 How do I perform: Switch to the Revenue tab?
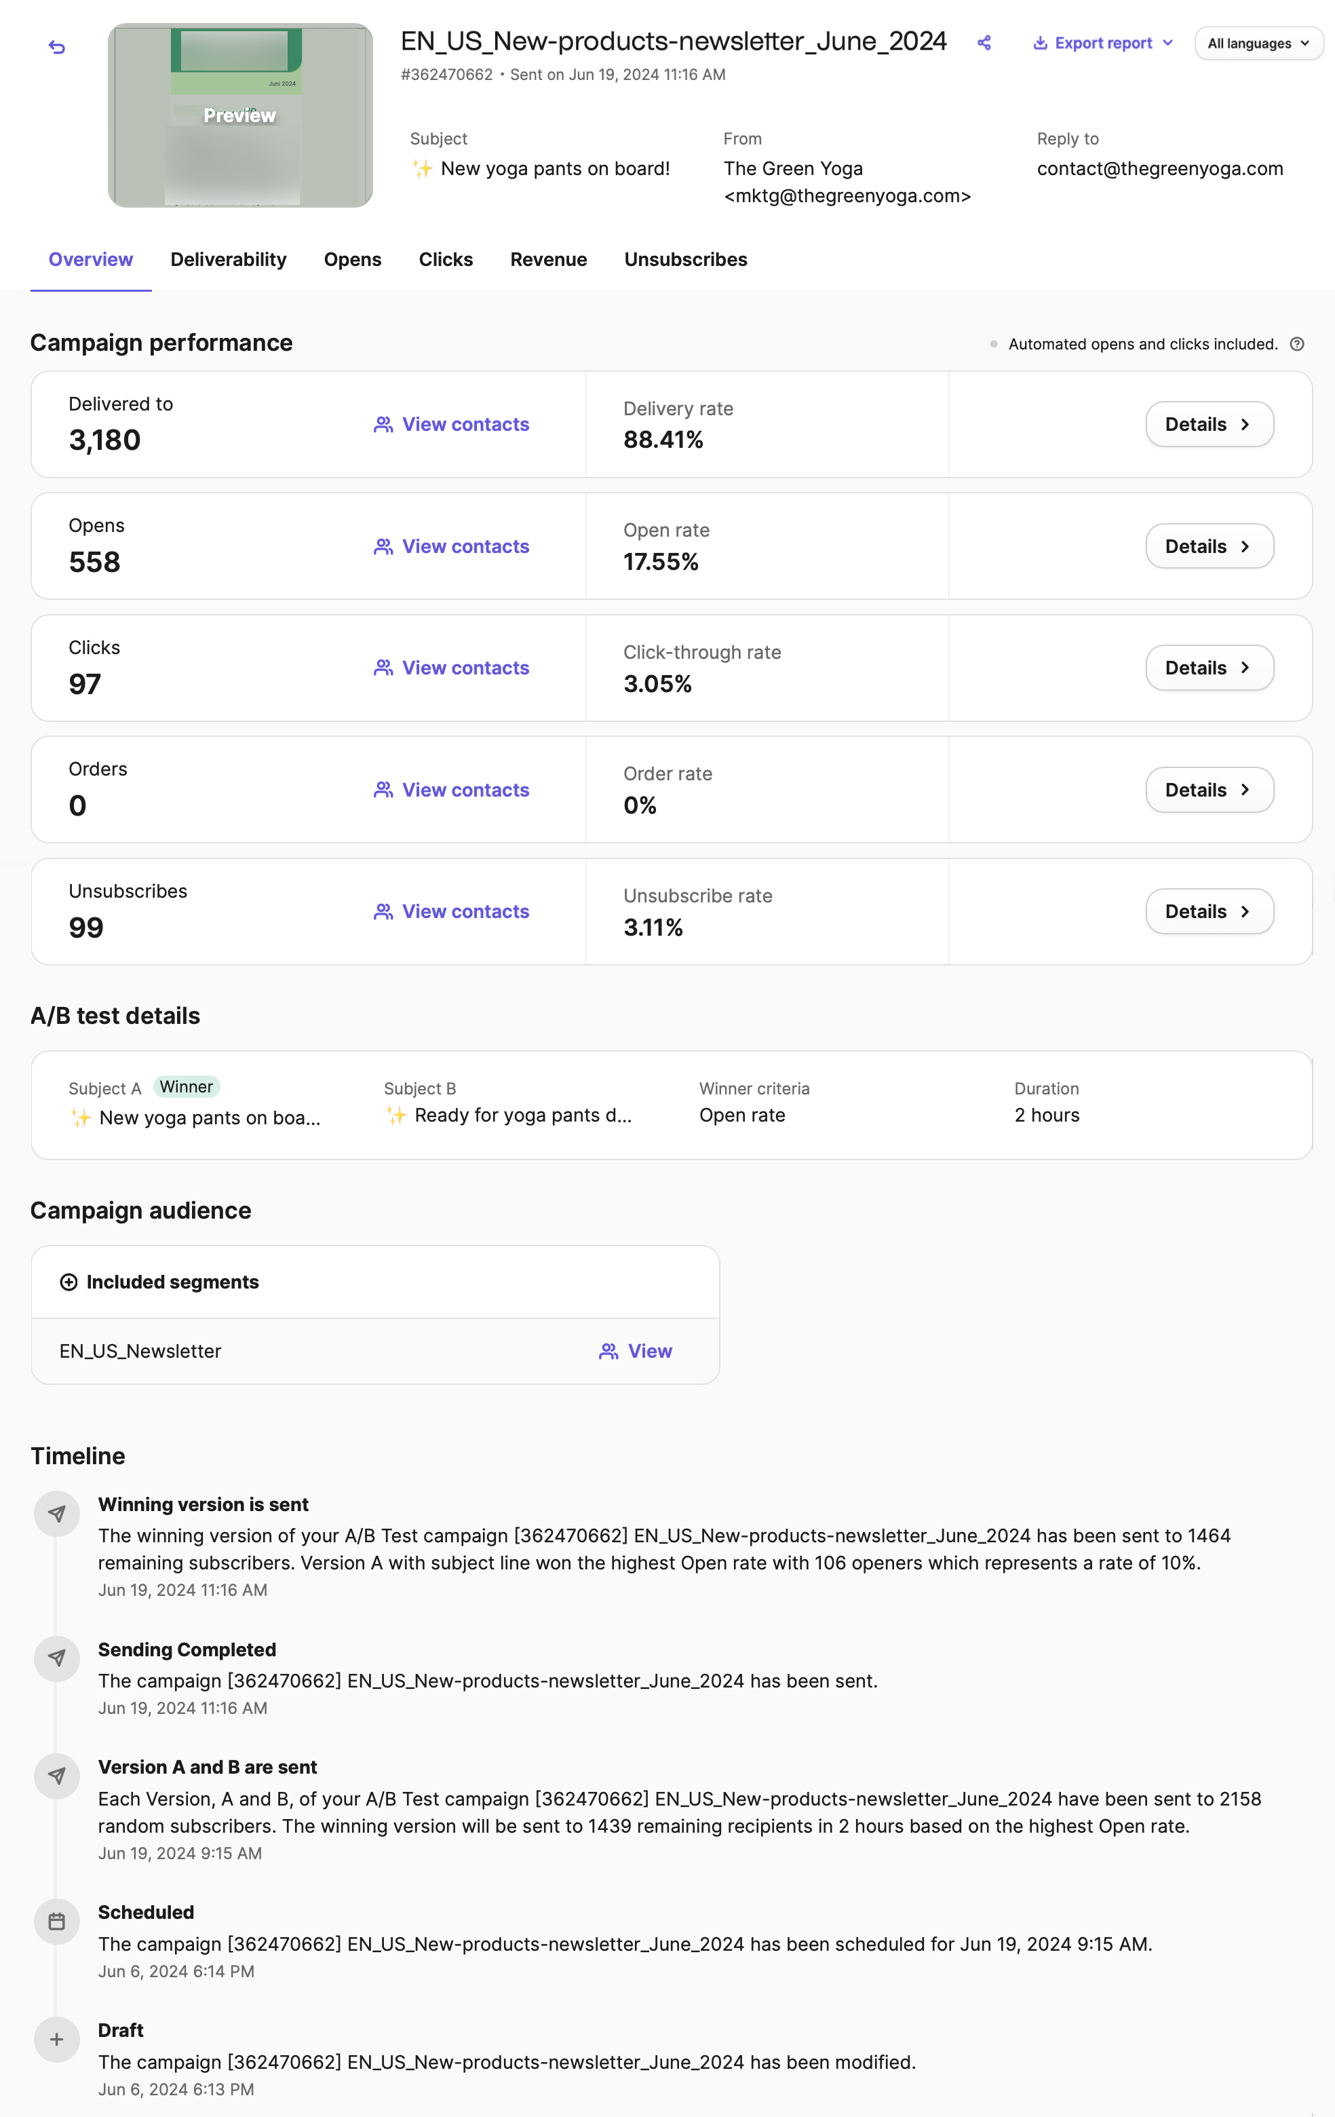click(548, 259)
